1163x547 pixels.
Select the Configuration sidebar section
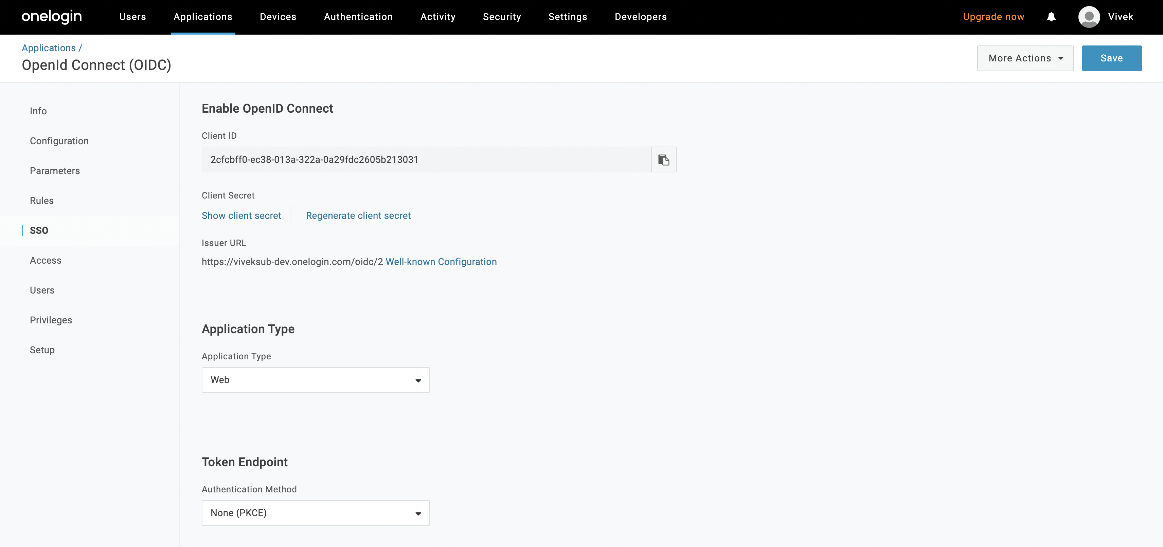pos(59,141)
